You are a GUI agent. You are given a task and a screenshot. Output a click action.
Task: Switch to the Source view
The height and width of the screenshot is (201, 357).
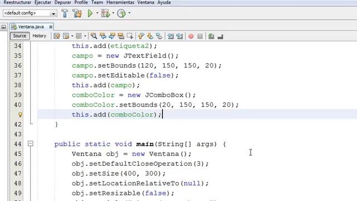pos(20,36)
